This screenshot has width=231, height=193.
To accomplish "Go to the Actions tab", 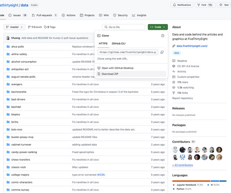I will click(68, 15).
